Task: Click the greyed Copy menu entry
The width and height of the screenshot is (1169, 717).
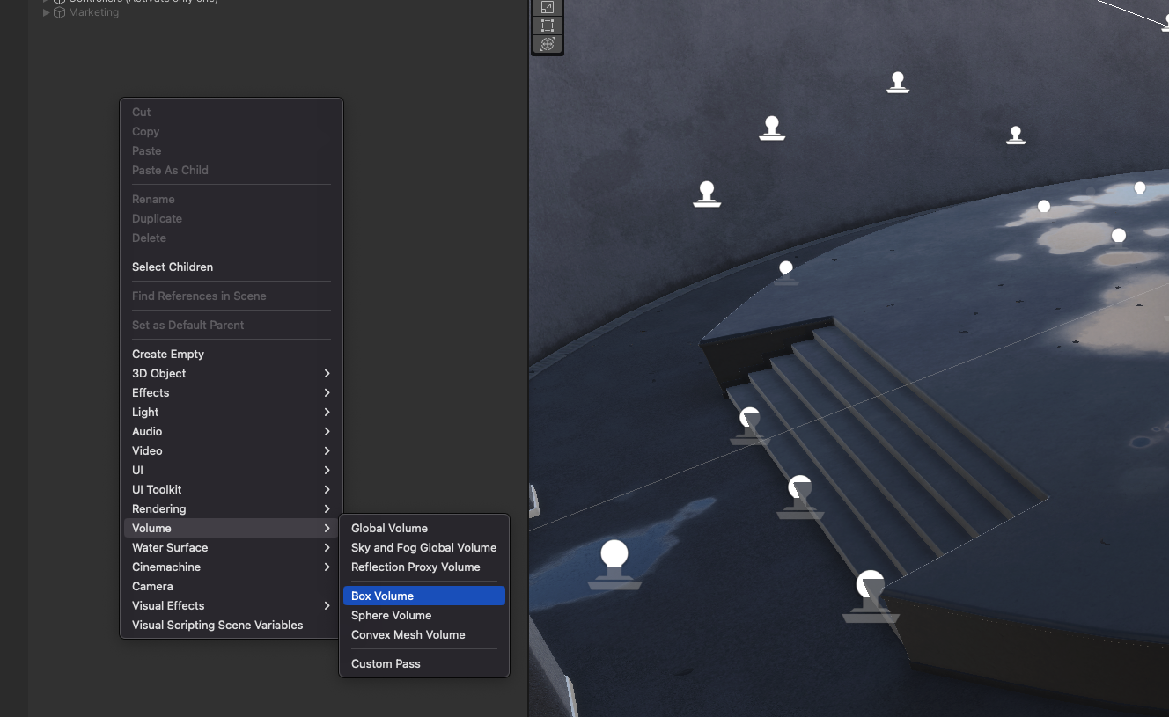Action: coord(232,131)
